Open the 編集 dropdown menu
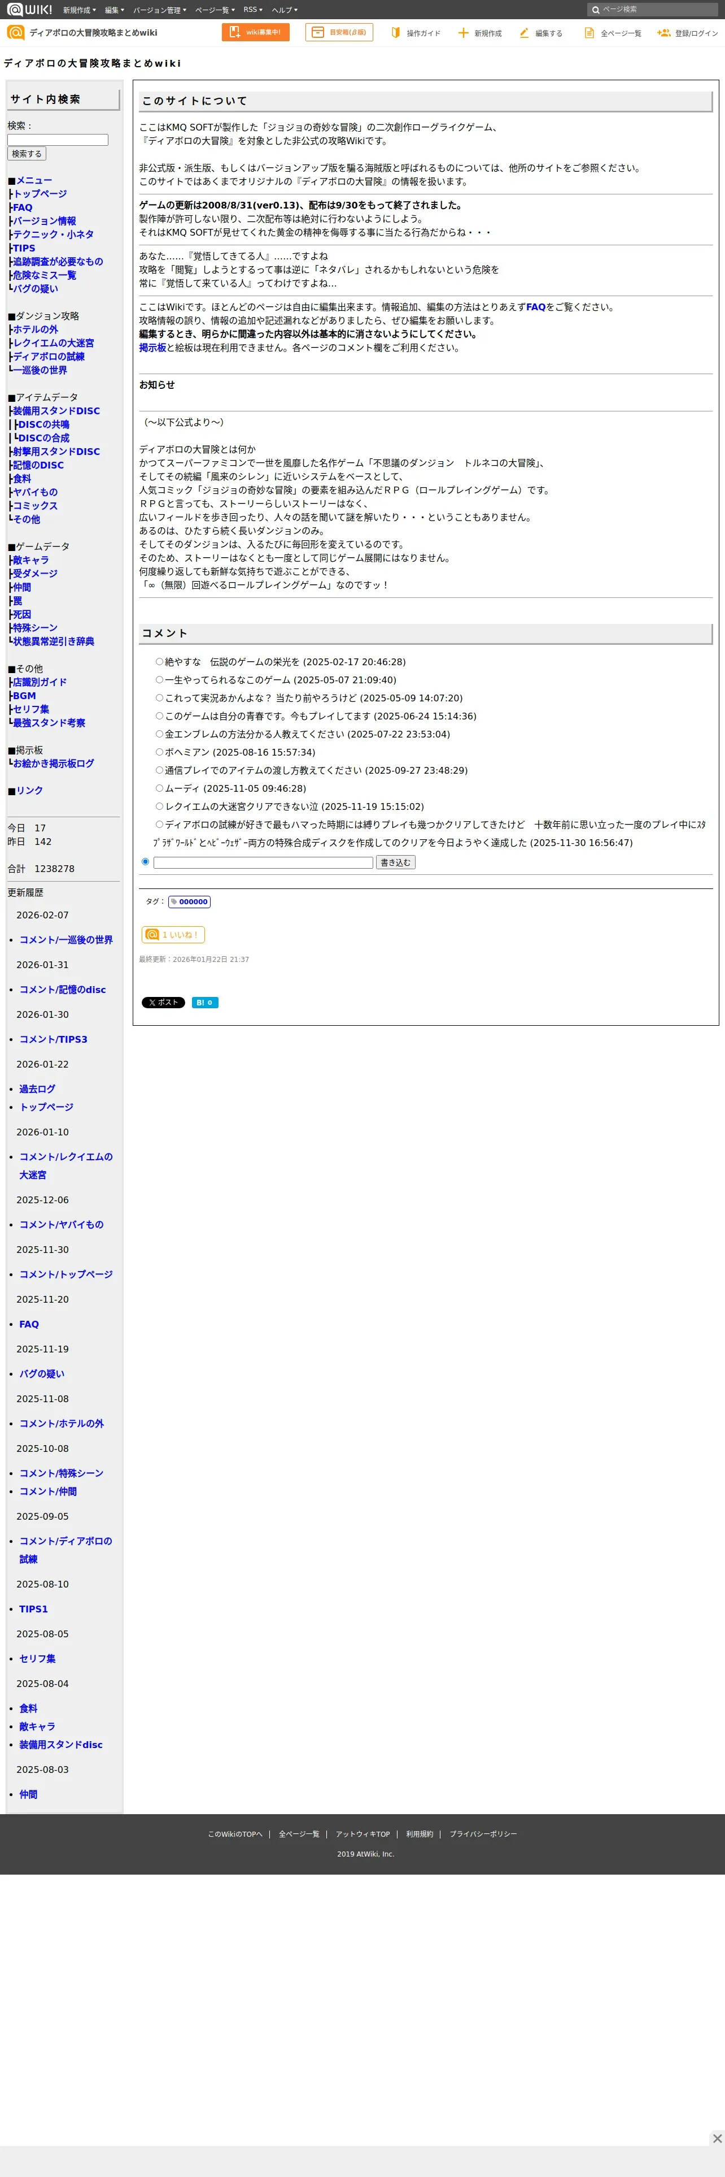Viewport: 725px width, 2177px height. point(114,10)
